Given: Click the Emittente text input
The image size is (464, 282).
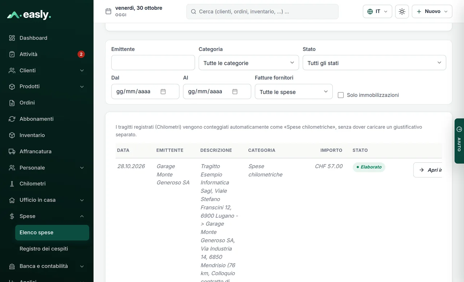Looking at the screenshot, I should click(x=153, y=63).
